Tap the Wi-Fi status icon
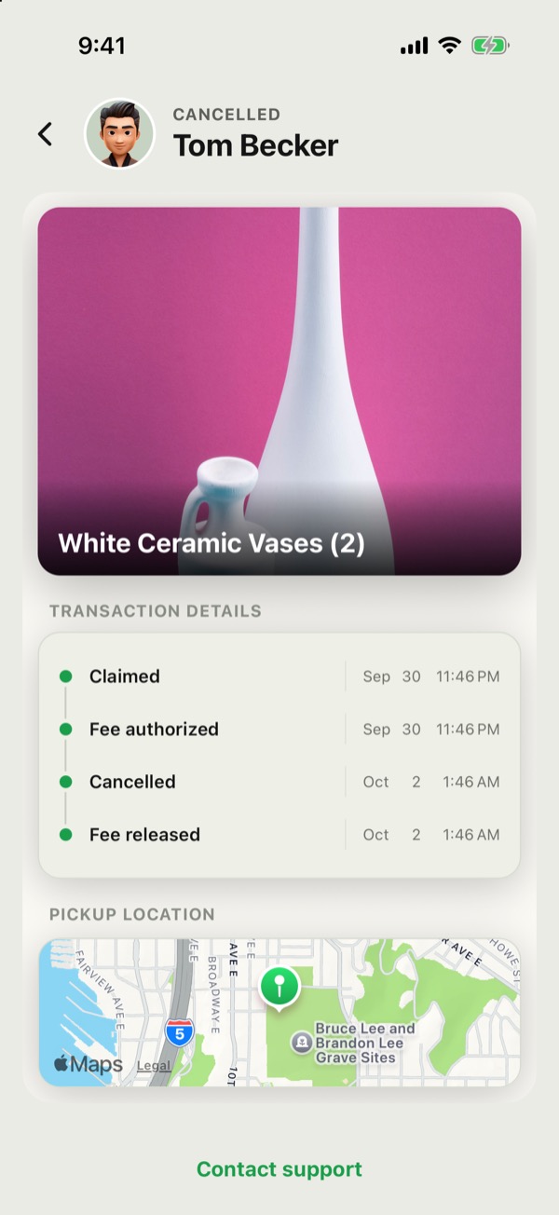The width and height of the screenshot is (559, 1215). click(449, 46)
